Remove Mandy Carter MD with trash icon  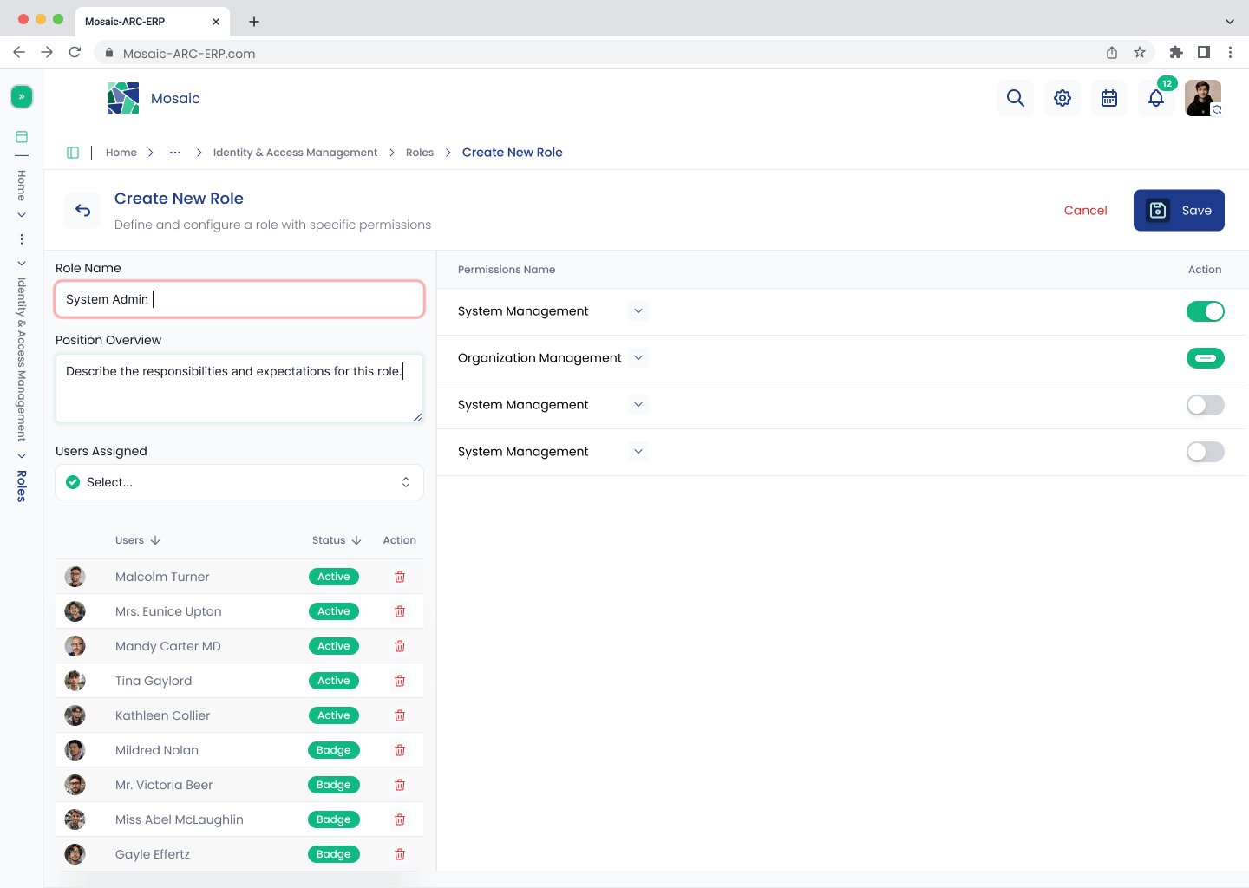(x=400, y=646)
